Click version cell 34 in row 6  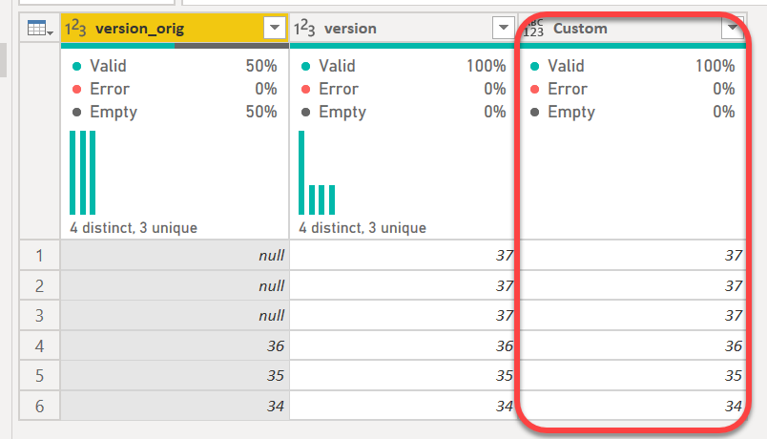pyautogui.click(x=404, y=406)
